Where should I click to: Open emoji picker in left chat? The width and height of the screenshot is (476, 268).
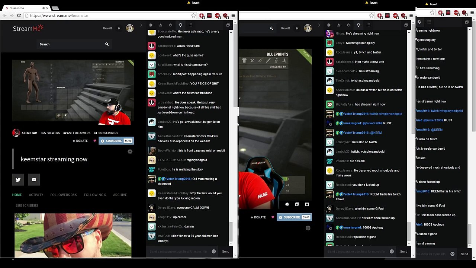pos(213,252)
